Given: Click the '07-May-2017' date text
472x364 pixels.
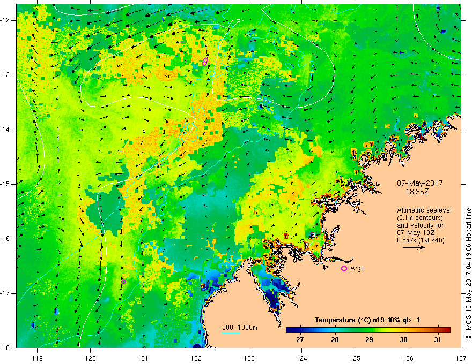Looking at the screenshot, I should coord(419,183).
